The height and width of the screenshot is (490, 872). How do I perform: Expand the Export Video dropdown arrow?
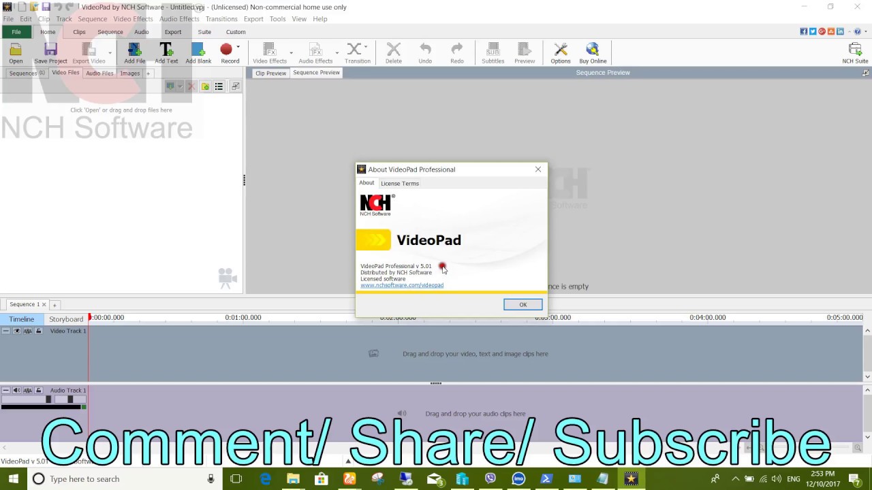[110, 52]
